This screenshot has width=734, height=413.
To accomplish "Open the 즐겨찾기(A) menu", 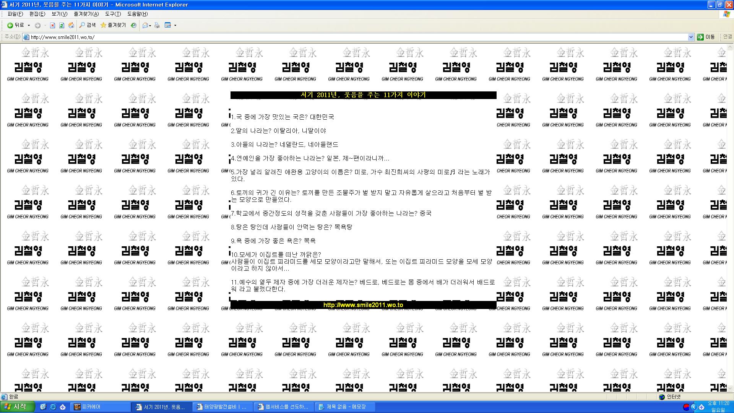I will point(86,14).
